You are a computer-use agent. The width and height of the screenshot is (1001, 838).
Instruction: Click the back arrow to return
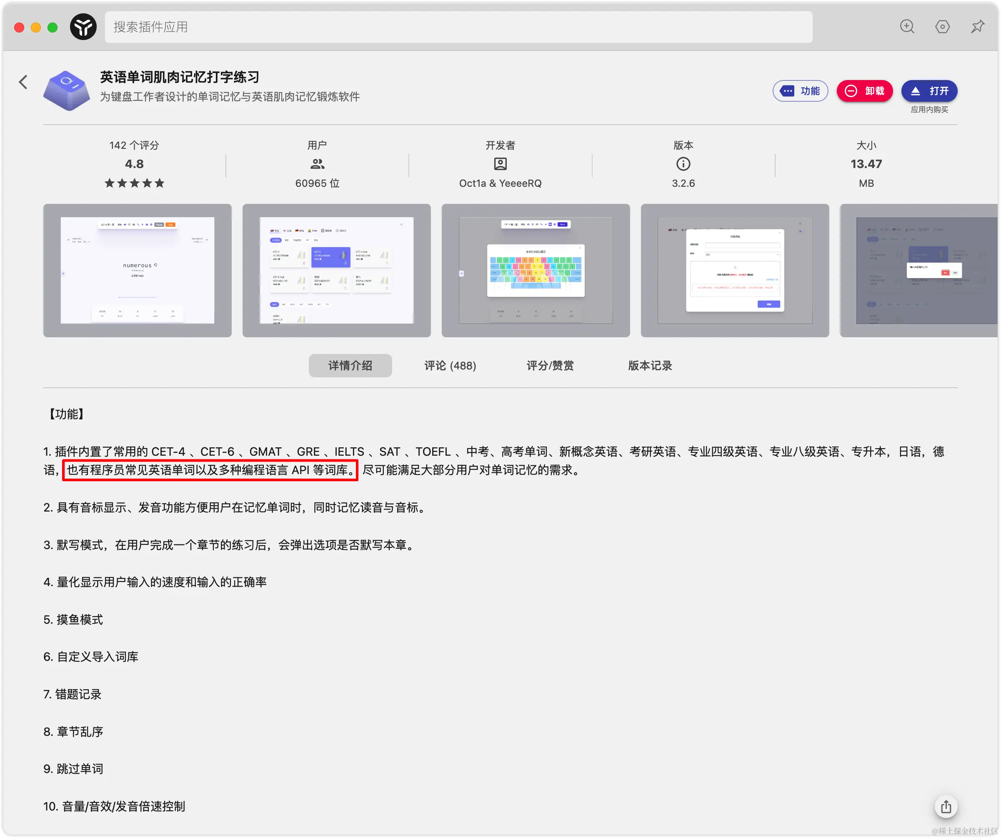pos(23,82)
